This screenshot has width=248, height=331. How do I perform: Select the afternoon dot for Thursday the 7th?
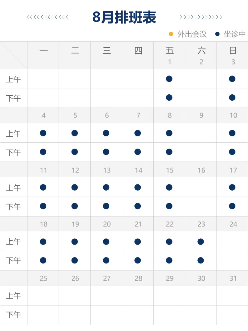tap(138, 152)
